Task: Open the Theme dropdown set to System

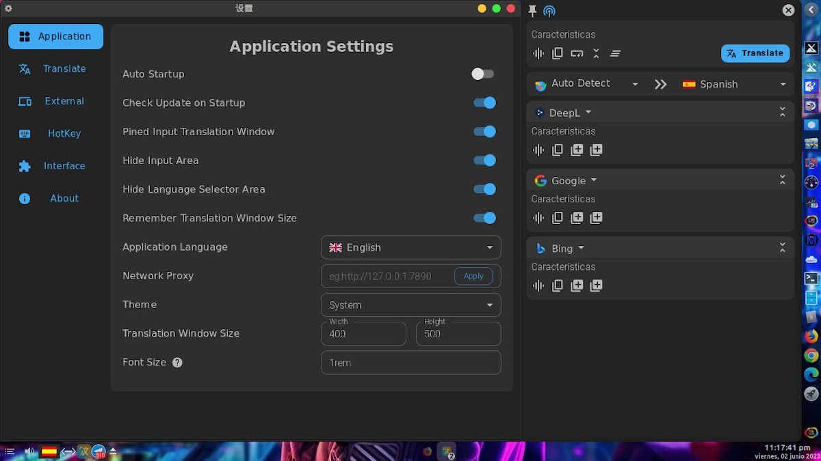Action: click(x=410, y=305)
